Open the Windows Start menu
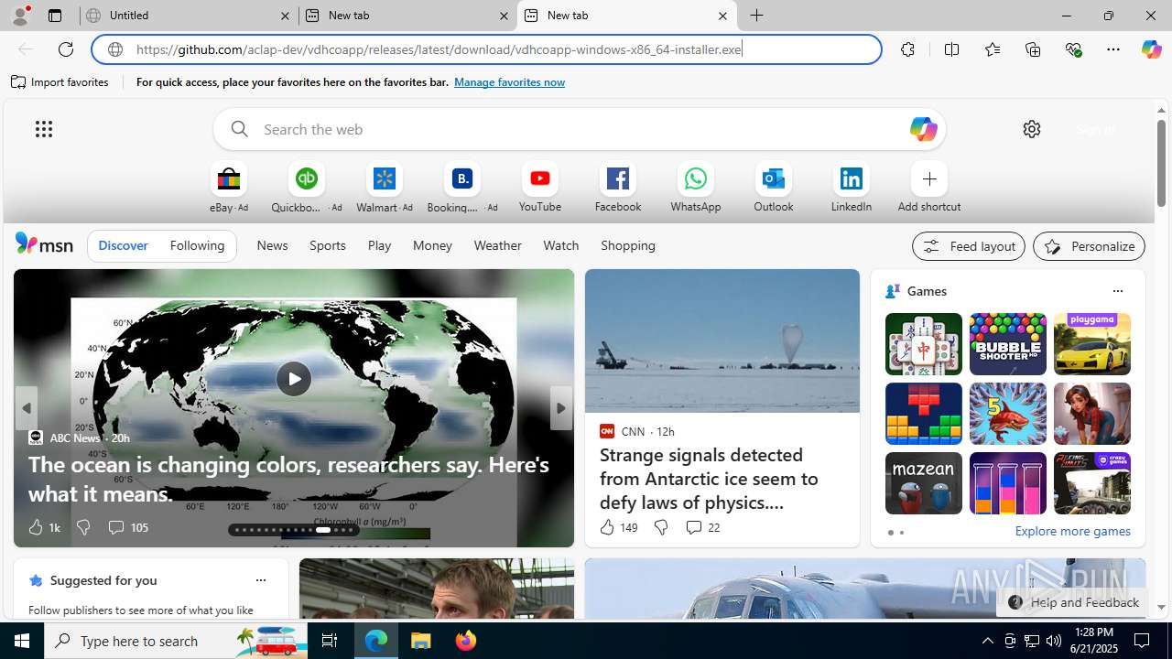 point(22,641)
